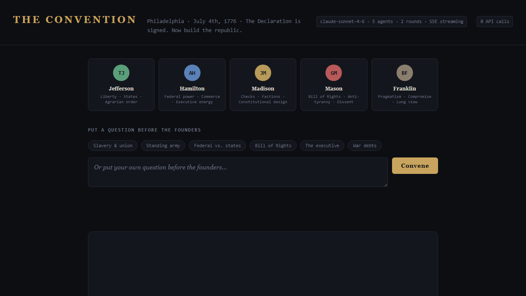Click the 0 API calls badge
The height and width of the screenshot is (296, 526).
tap(495, 21)
